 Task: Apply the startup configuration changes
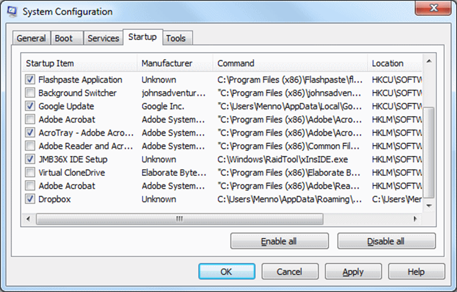pos(353,271)
